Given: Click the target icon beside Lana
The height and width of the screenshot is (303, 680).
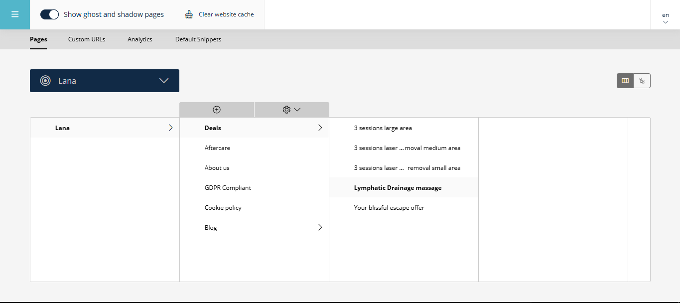Looking at the screenshot, I should 45,80.
